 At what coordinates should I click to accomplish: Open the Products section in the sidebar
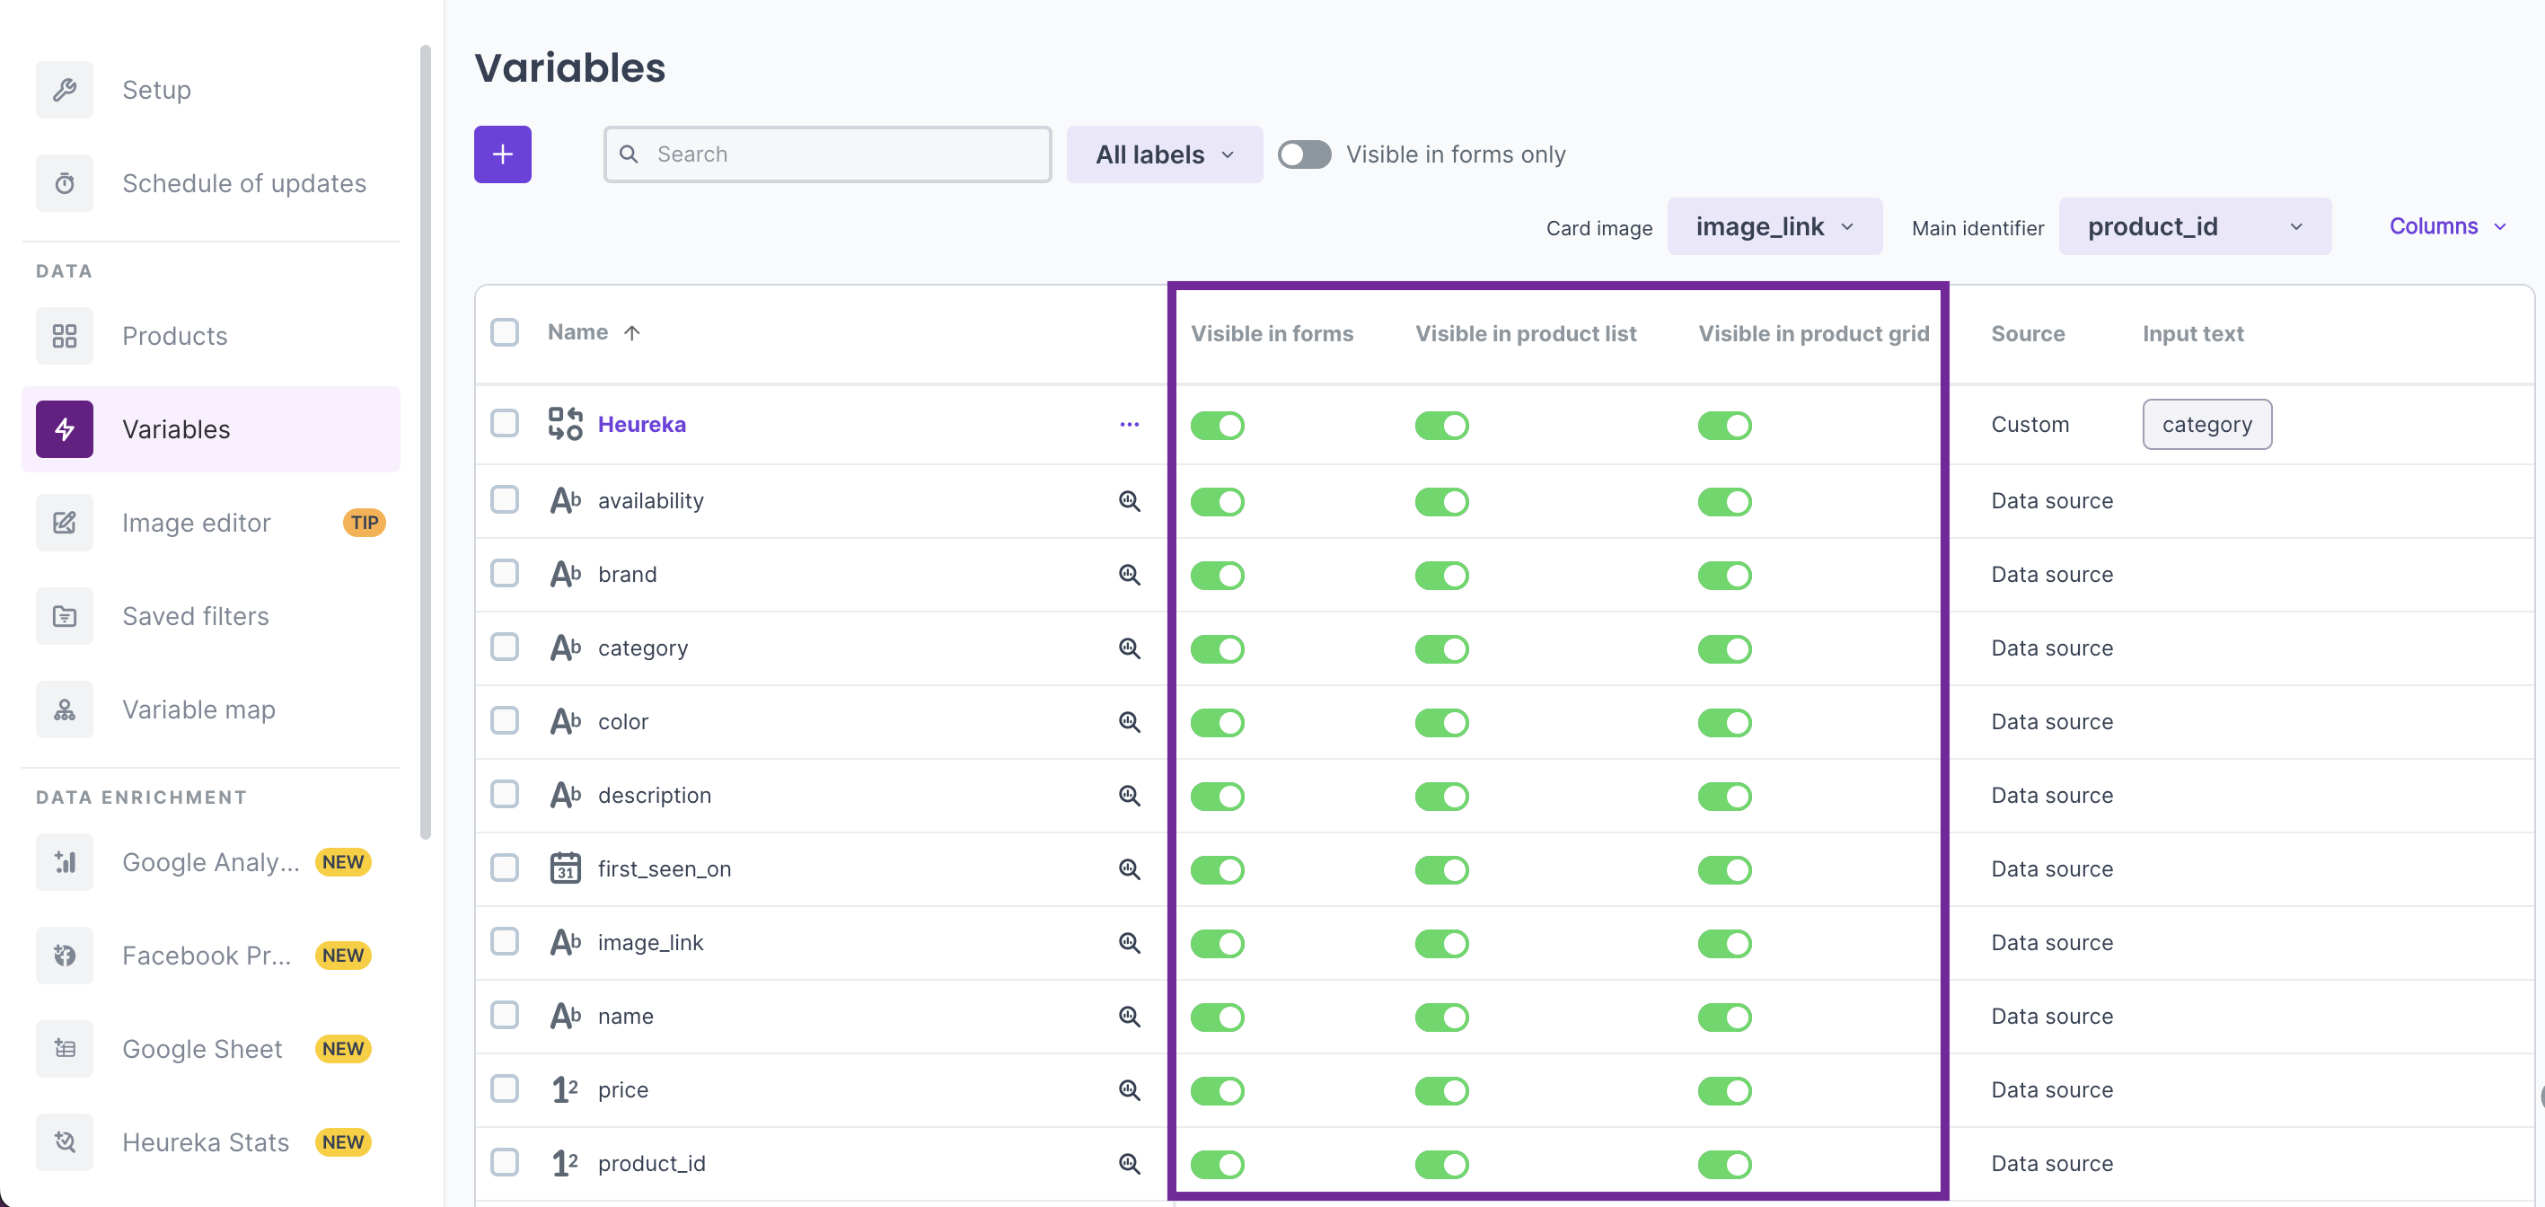tap(175, 336)
